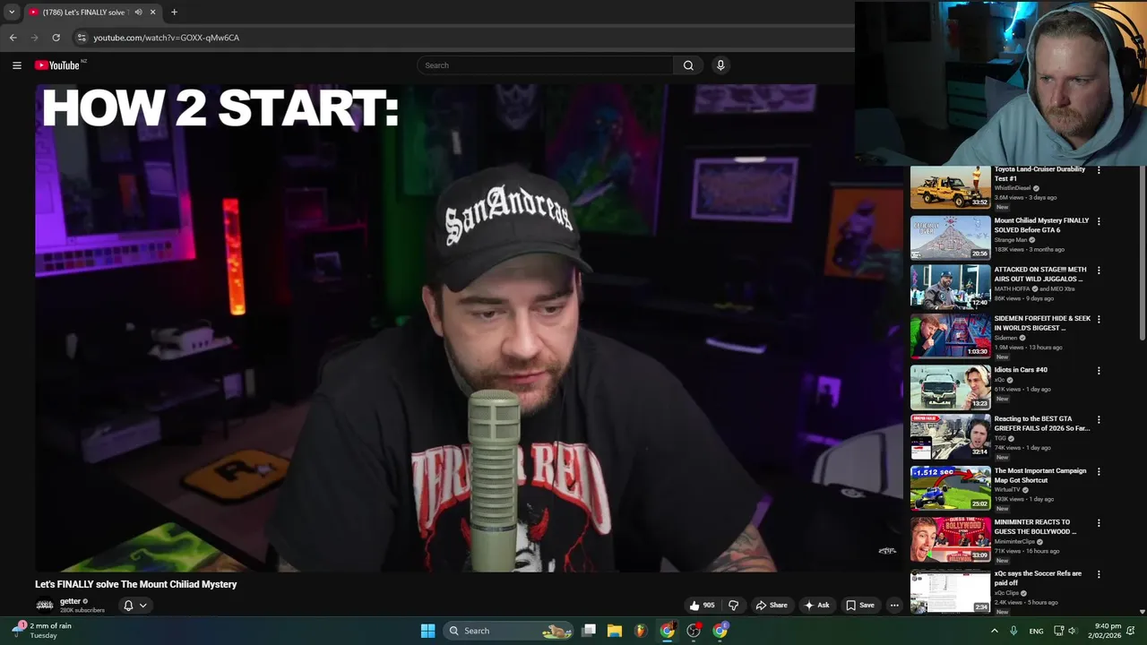Open Most Important Campaign Map video title
1147x645 pixels.
1040,476
